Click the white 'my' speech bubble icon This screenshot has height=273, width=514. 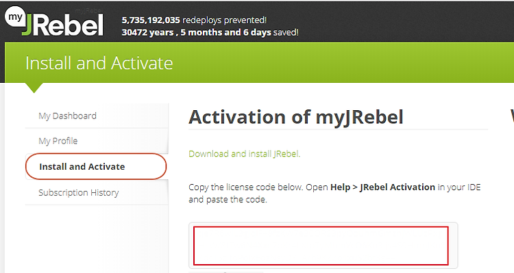click(15, 17)
